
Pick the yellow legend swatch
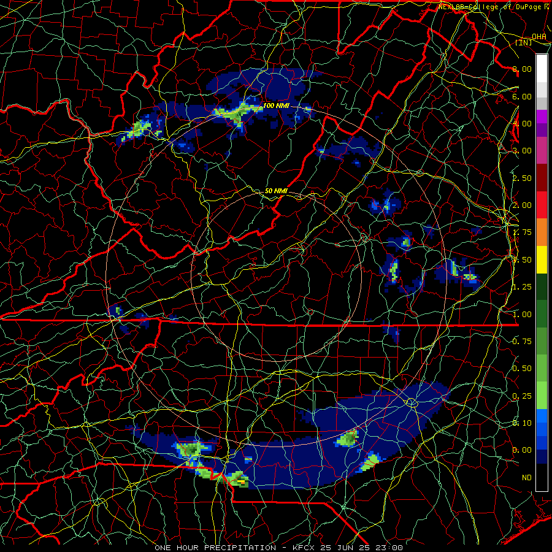pos(542,259)
